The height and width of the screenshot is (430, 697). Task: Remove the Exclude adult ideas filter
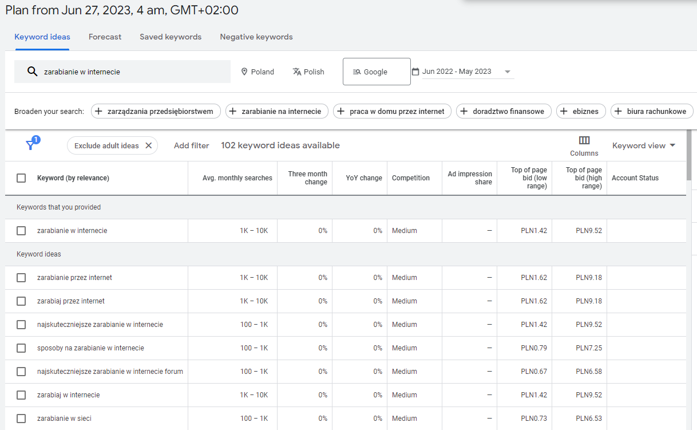148,145
